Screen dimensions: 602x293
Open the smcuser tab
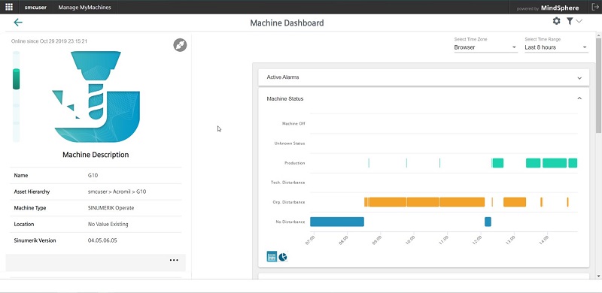point(35,8)
